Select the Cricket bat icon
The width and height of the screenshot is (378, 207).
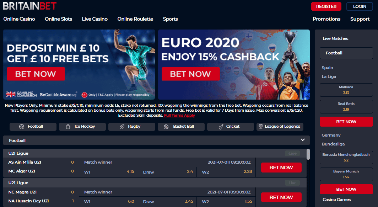[x=221, y=127]
